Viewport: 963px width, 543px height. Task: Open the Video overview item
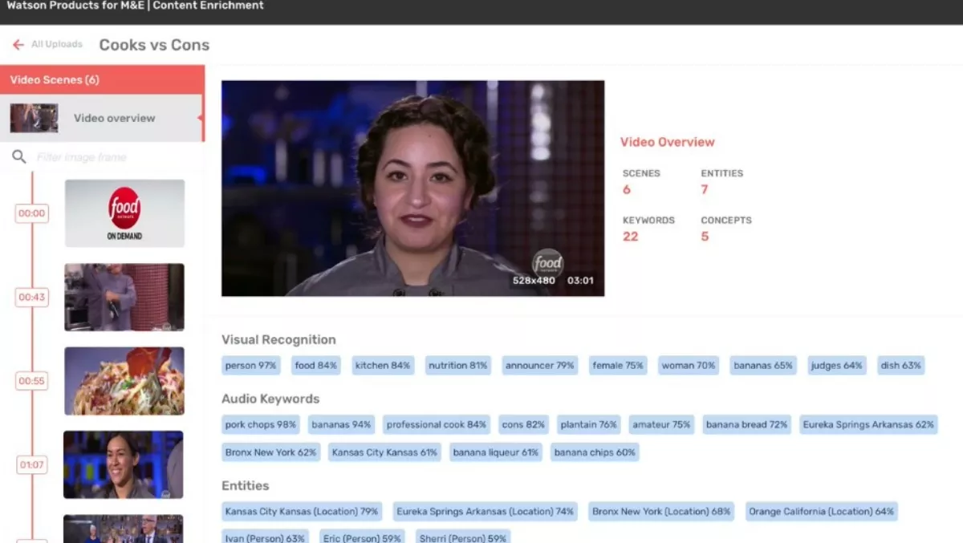[102, 118]
